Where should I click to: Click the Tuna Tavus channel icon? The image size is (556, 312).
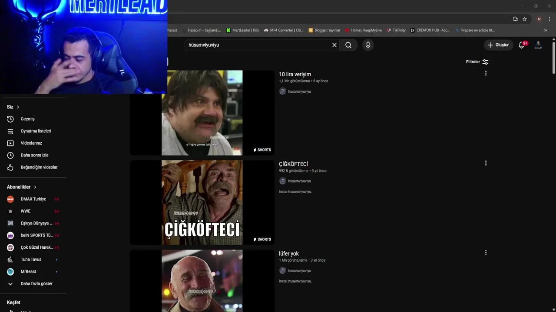coord(10,260)
